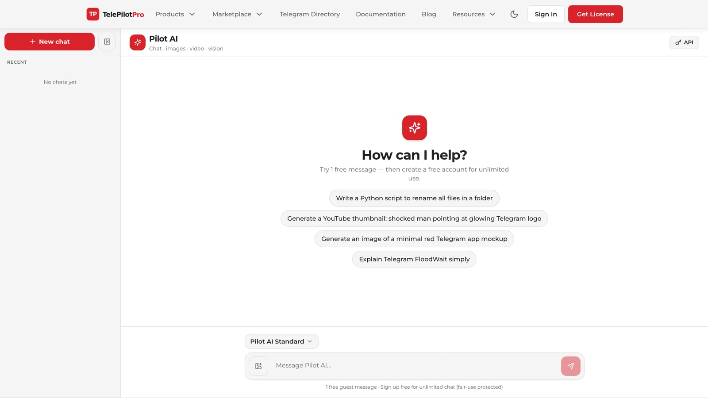Click the TelePilotPro brand name
This screenshot has width=708, height=398.
tap(123, 14)
